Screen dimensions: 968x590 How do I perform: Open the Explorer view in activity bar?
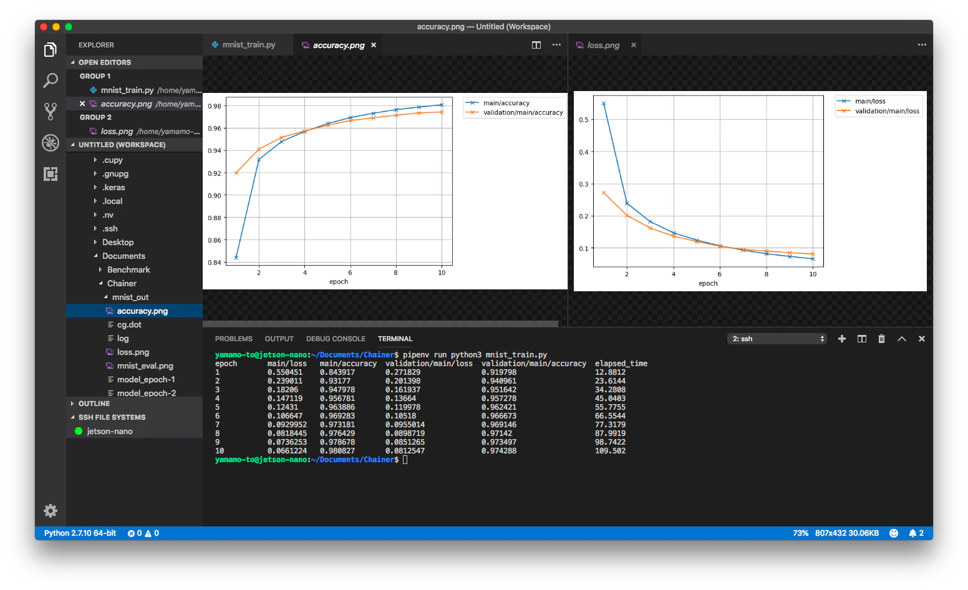[51, 50]
